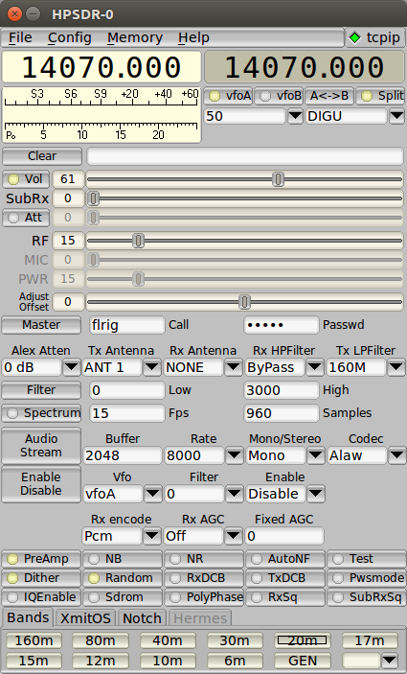Enable the Spectrum display button
This screenshot has width=407, height=674.
[x=41, y=413]
